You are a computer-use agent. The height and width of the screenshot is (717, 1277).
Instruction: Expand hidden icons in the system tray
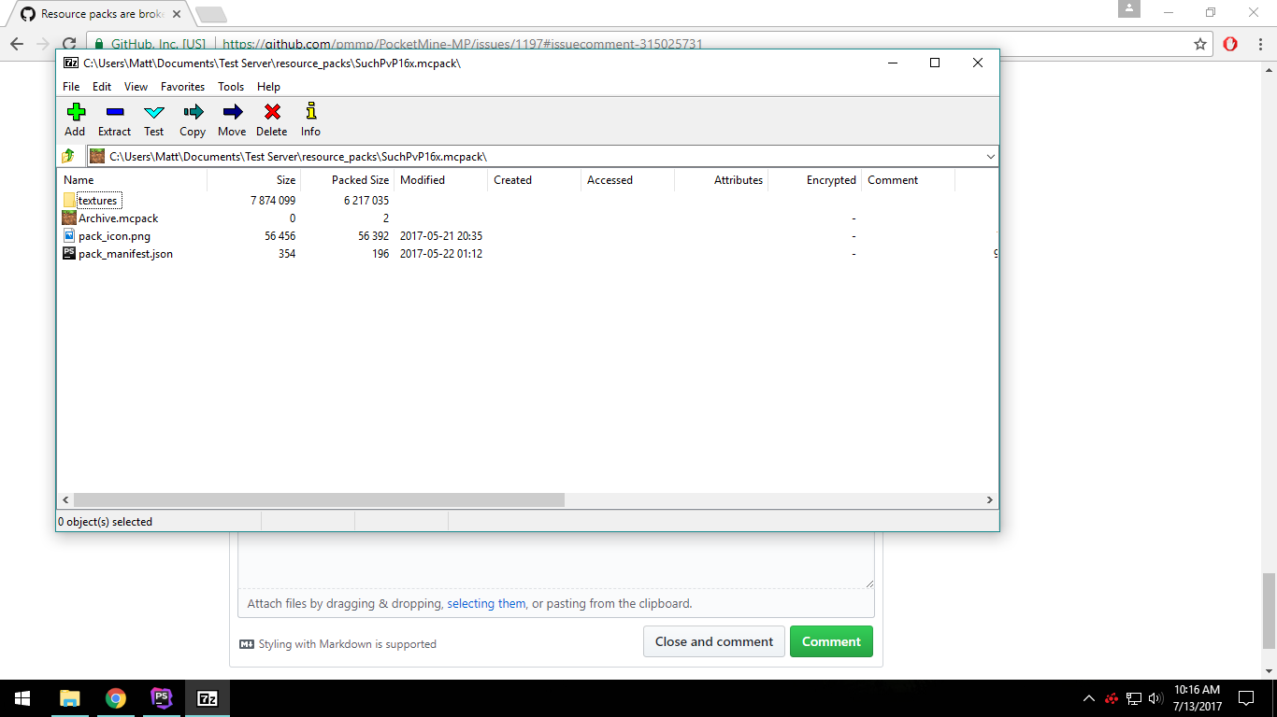pyautogui.click(x=1087, y=697)
